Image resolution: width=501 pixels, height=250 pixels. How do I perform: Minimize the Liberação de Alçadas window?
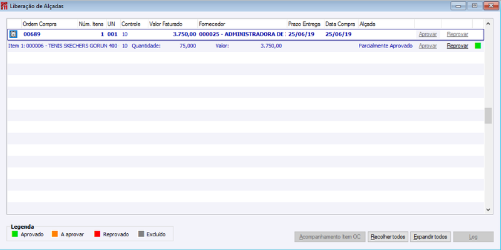coord(458,6)
